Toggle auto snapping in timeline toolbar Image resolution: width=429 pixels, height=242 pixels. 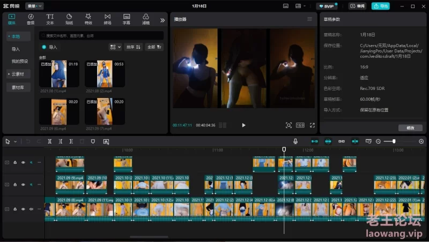pyautogui.click(x=328, y=141)
